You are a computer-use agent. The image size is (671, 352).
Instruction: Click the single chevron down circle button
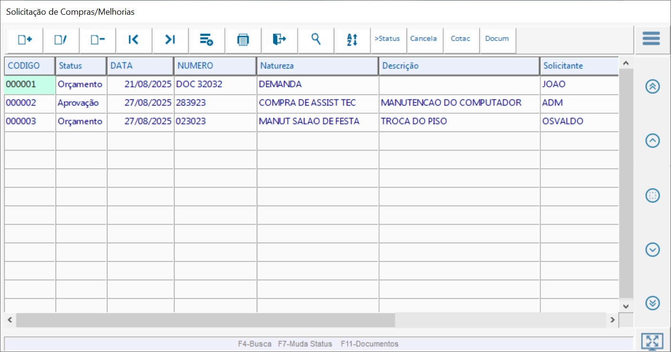pyautogui.click(x=652, y=249)
